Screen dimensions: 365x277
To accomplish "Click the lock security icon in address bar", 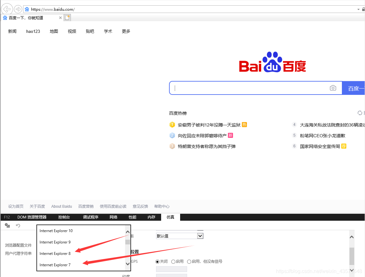I will (x=363, y=9).
